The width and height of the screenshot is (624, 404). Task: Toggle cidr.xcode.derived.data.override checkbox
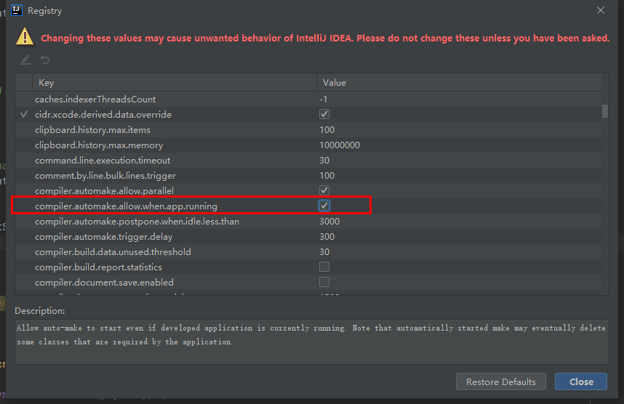pos(324,114)
